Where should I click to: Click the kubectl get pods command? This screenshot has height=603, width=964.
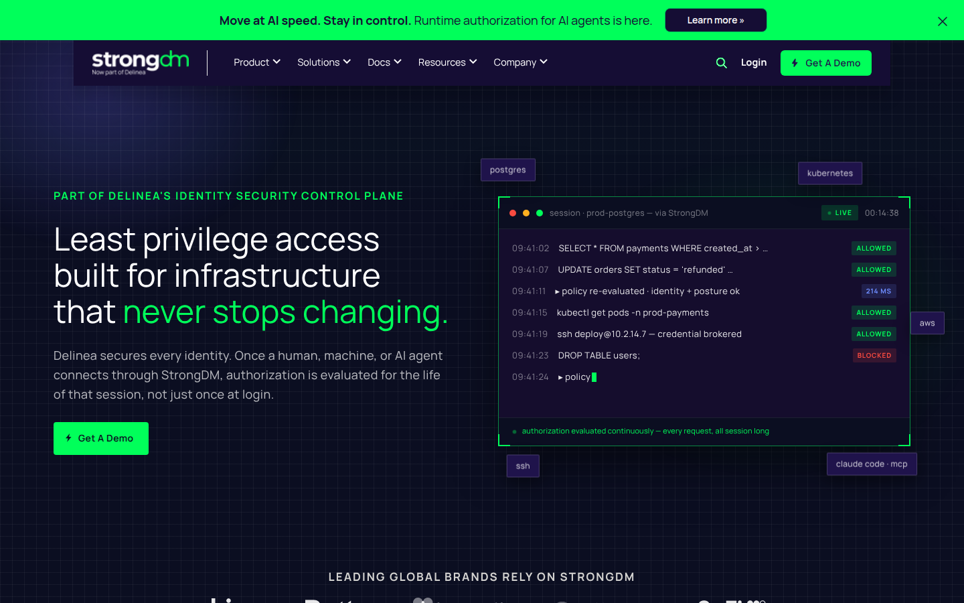[633, 313]
